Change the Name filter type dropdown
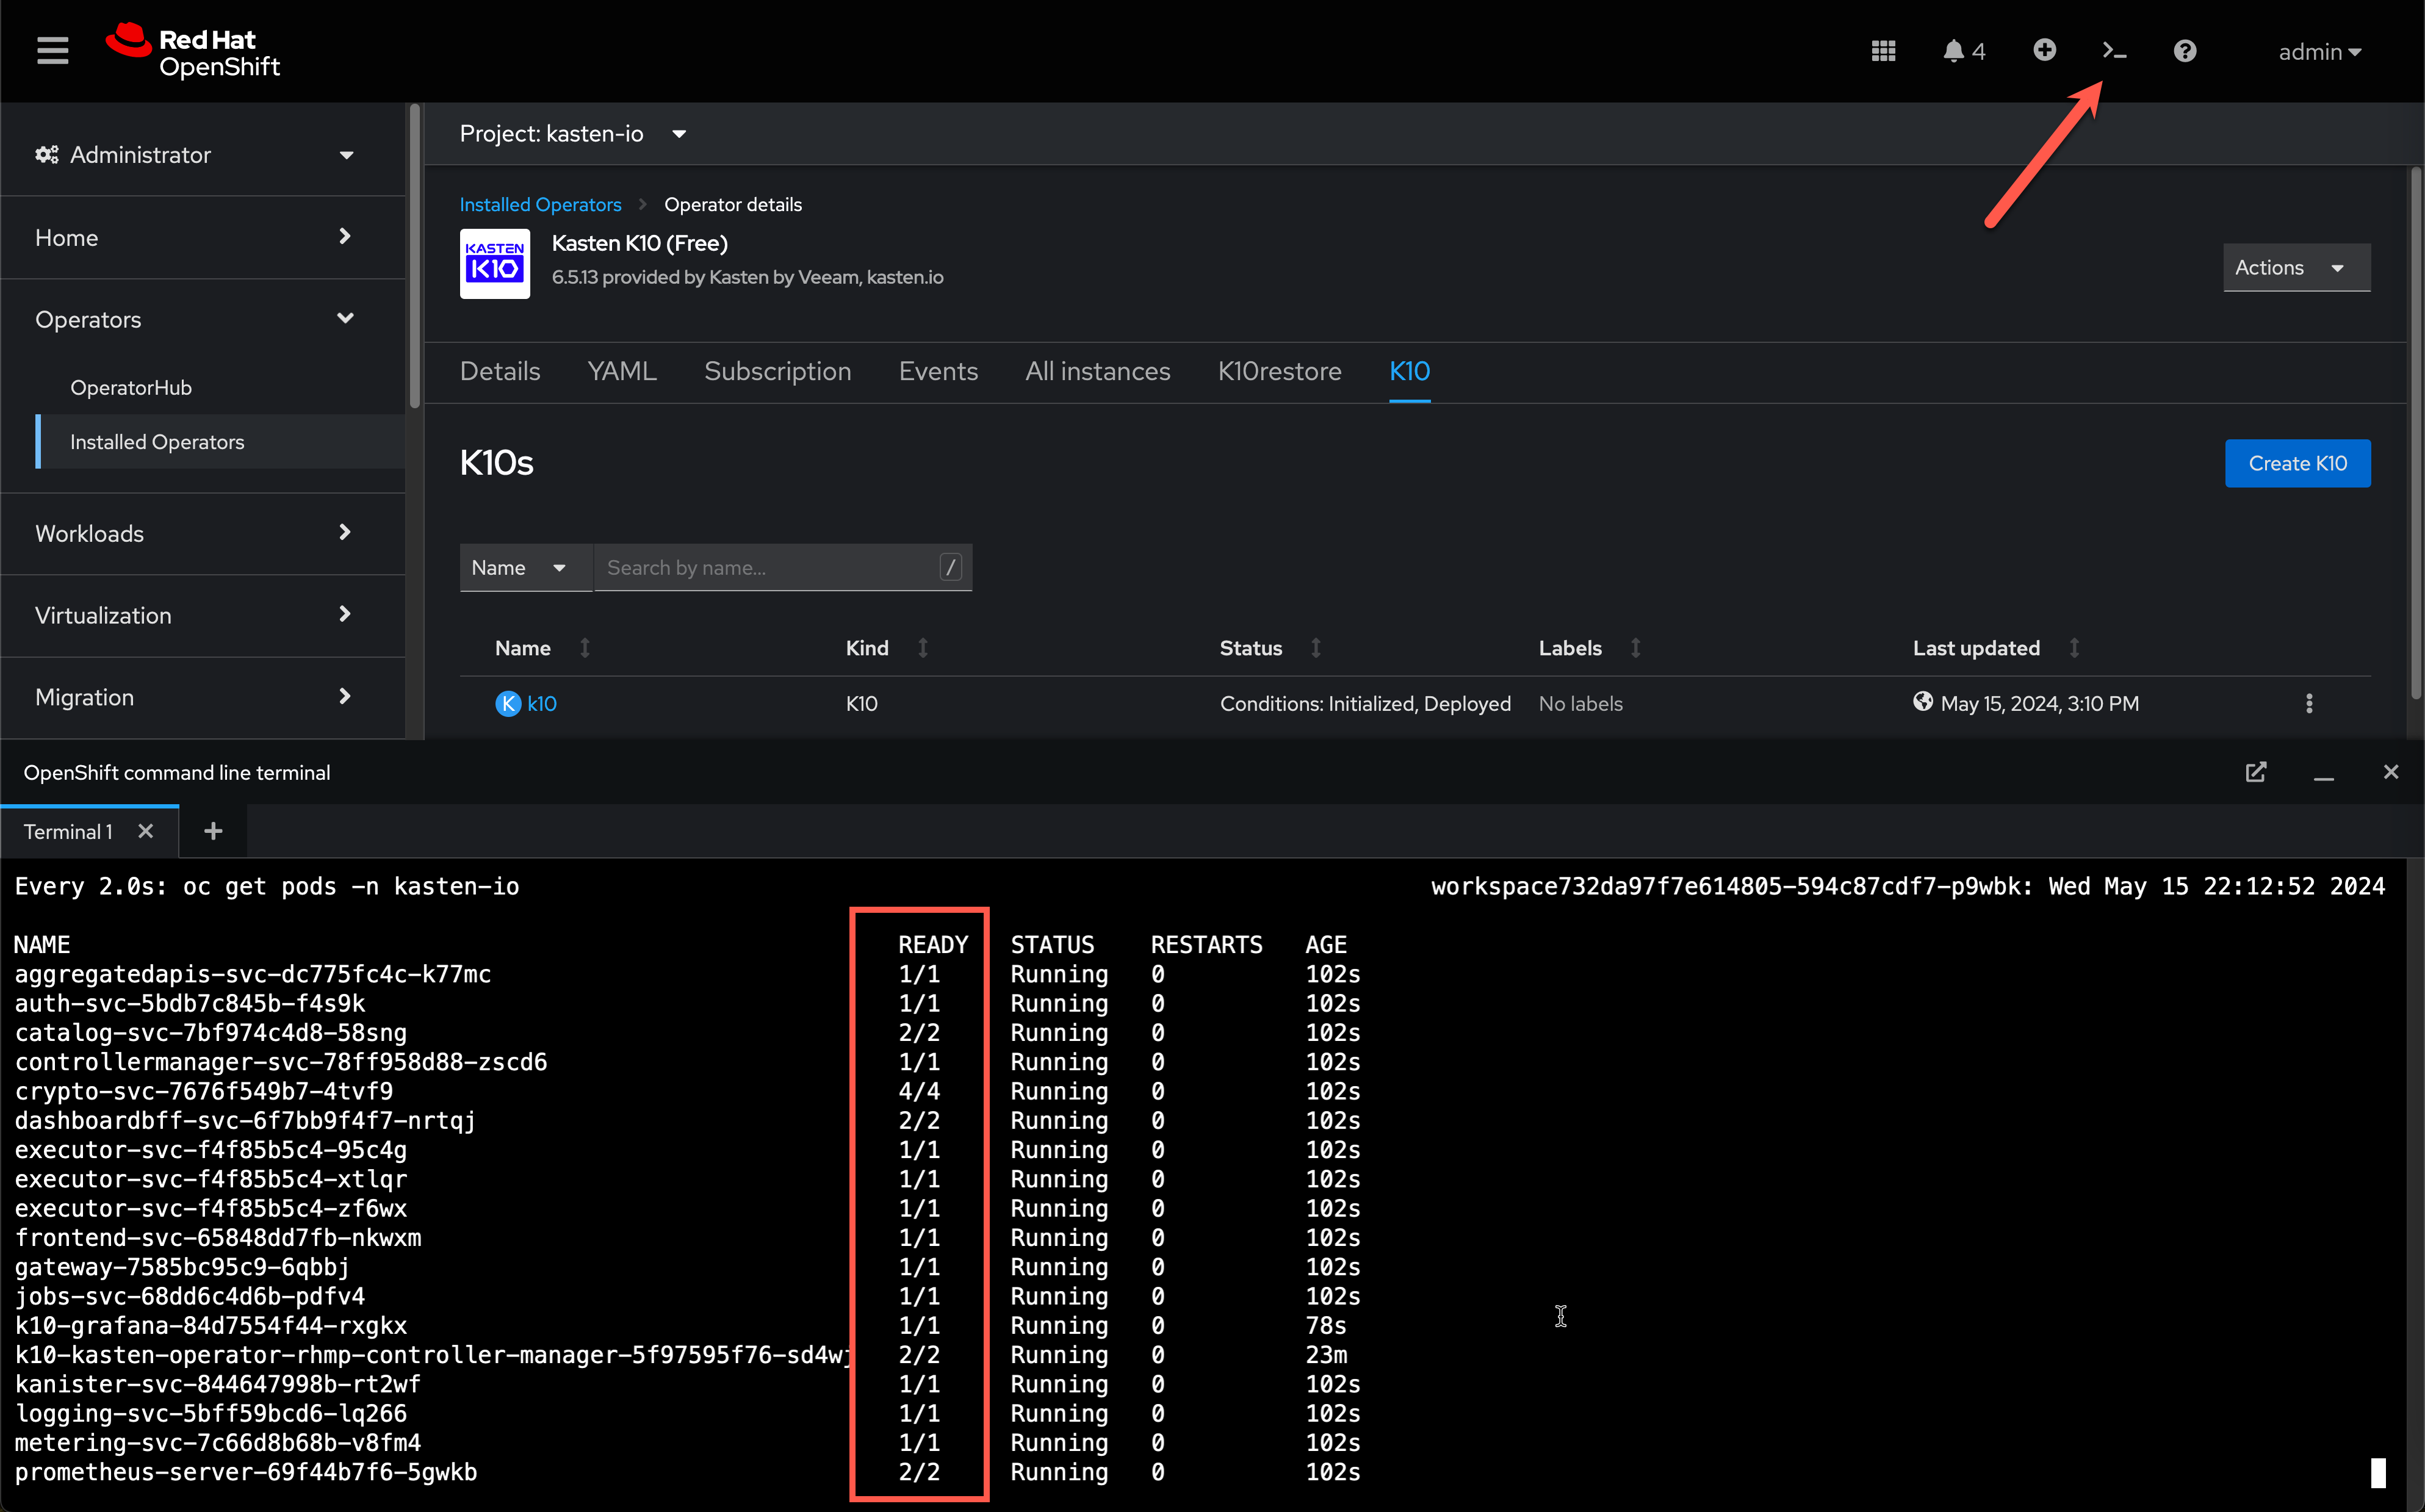The image size is (2425, 1512). click(x=526, y=567)
